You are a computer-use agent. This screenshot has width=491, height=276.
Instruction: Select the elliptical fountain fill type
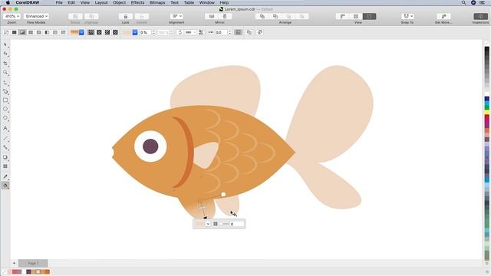pos(99,32)
